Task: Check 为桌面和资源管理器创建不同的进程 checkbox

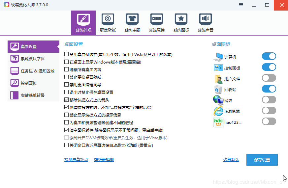Action: pos(67,122)
